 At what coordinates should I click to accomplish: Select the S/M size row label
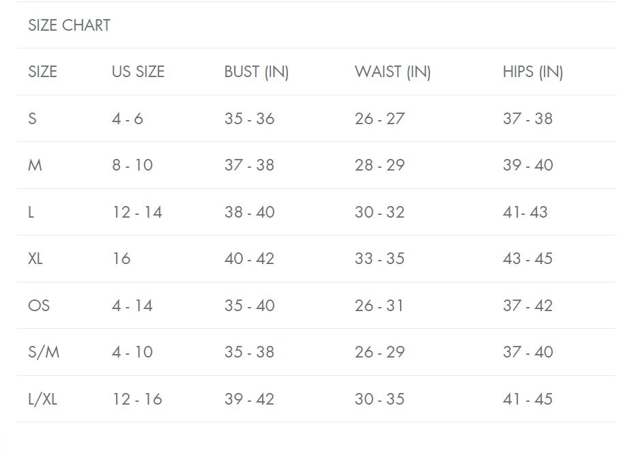pos(44,352)
